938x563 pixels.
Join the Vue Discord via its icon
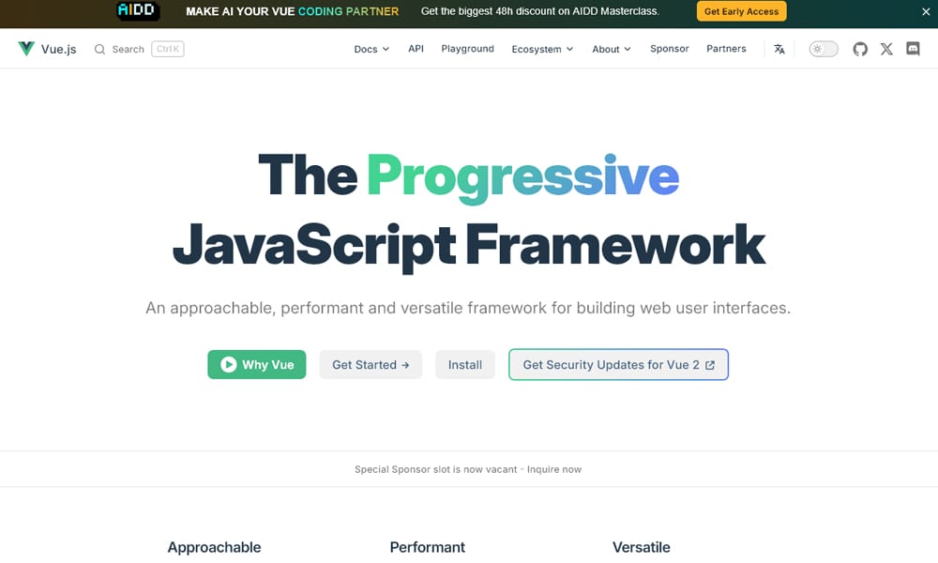913,48
